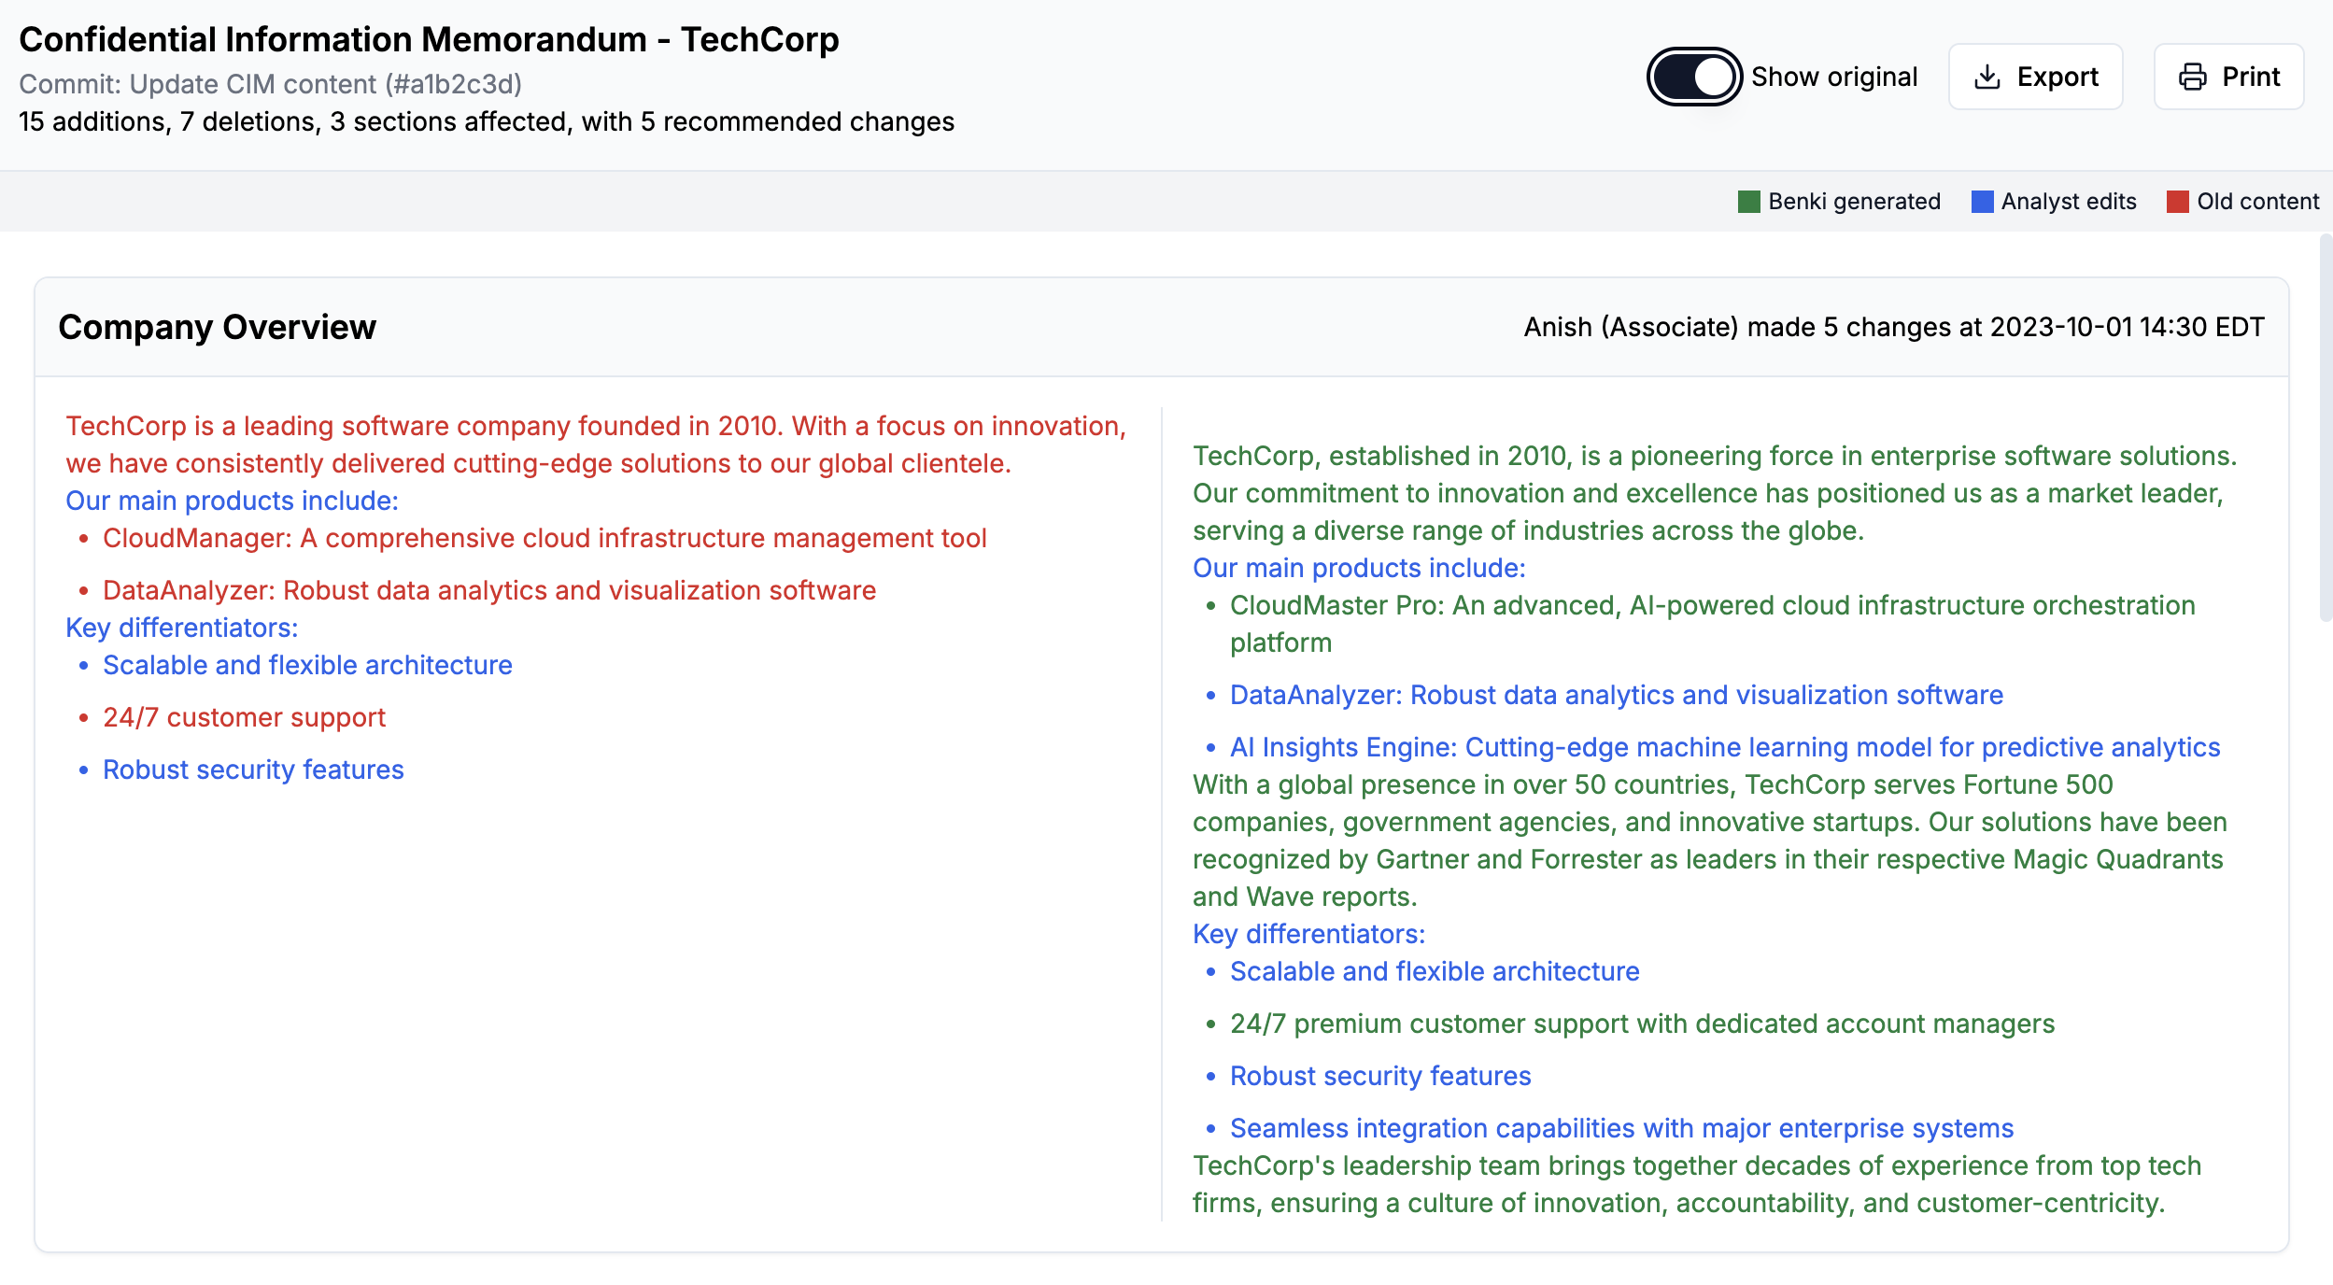The width and height of the screenshot is (2333, 1285).
Task: Click 'CloudMaster Pro' bullet in new content
Action: click(1712, 624)
